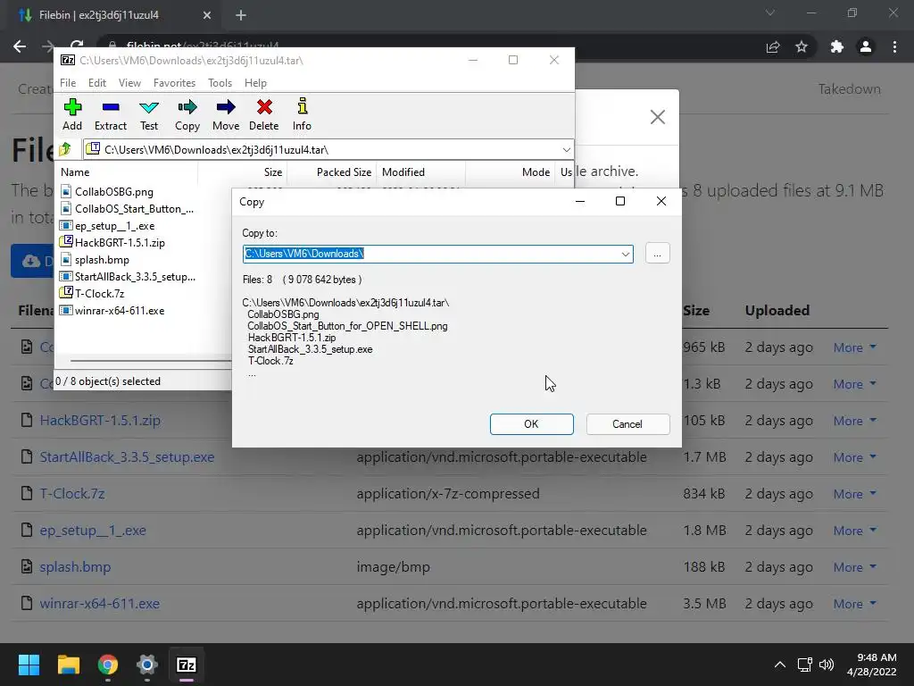The width and height of the screenshot is (914, 686).
Task: Select HackBGRT-1.5.1.zip in 7-Zip list
Action: pos(120,243)
